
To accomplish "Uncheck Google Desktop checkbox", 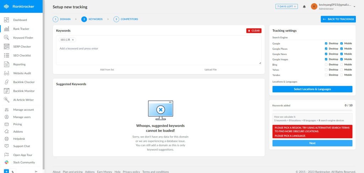I will (326, 44).
